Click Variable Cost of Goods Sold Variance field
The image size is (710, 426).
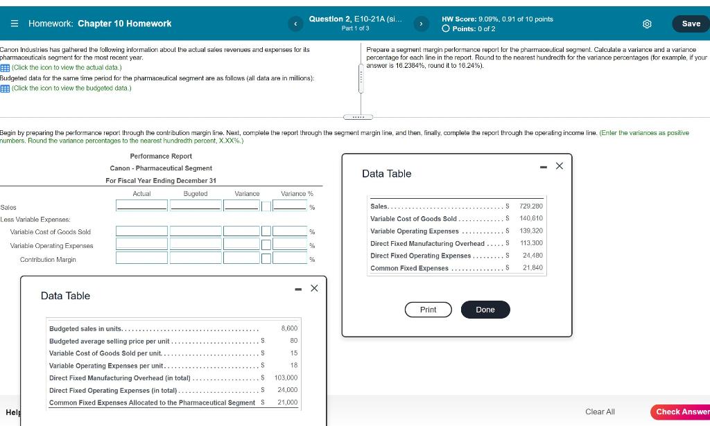click(x=241, y=231)
